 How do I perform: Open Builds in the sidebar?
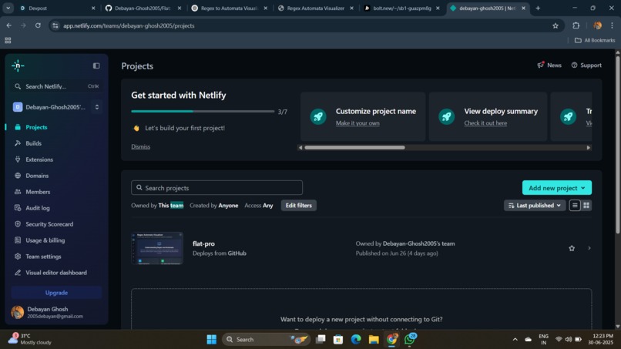[33, 143]
